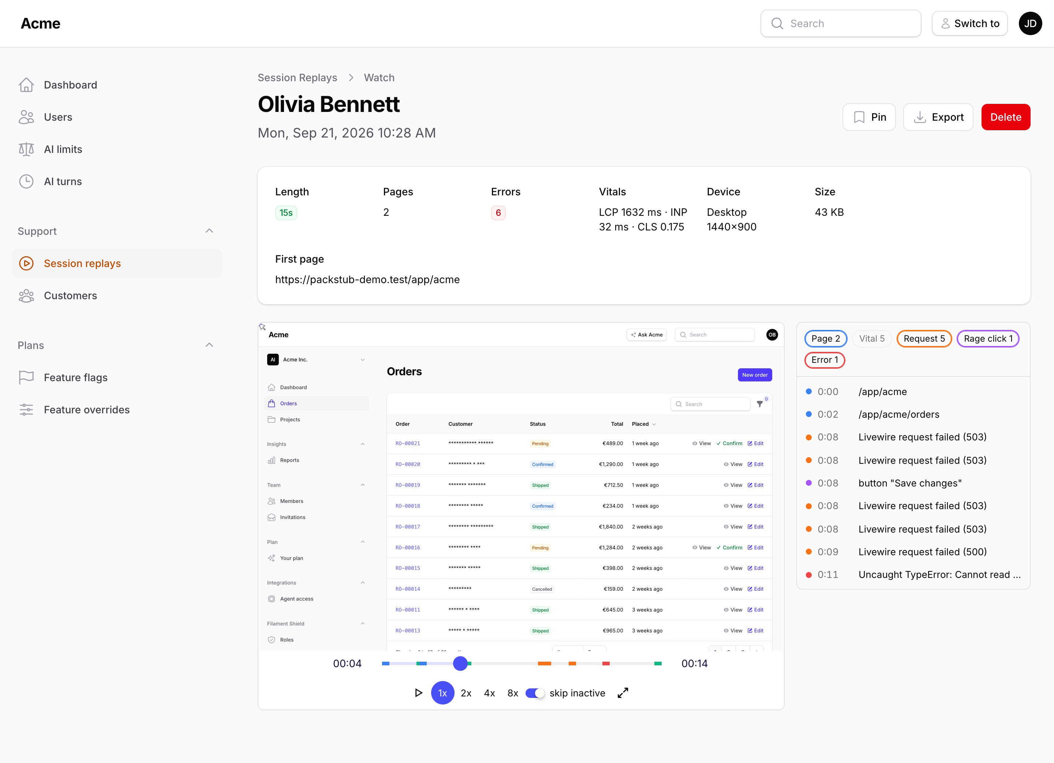Play the session replay

(418, 693)
